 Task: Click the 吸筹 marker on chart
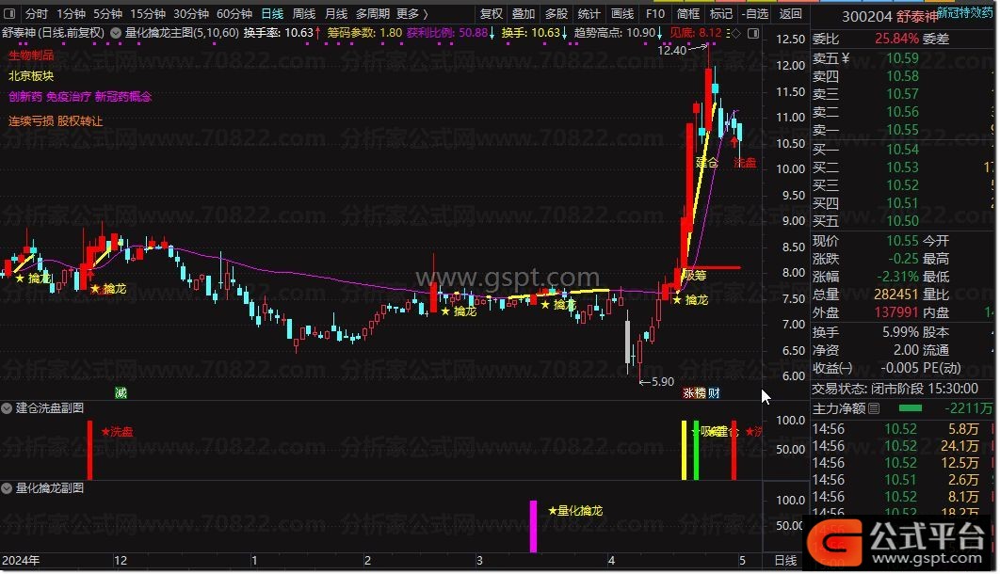pos(695,275)
